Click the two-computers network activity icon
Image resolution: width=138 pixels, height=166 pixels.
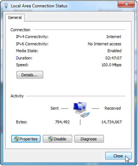click(82, 110)
